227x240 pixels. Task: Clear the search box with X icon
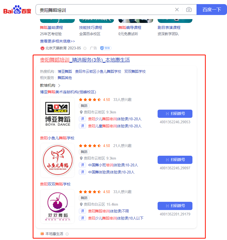[x=177, y=10]
